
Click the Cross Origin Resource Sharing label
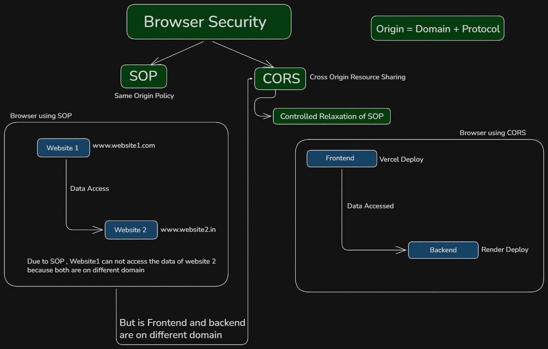357,77
